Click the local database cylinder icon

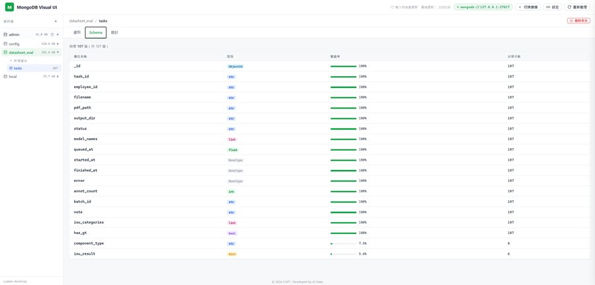tap(5, 76)
